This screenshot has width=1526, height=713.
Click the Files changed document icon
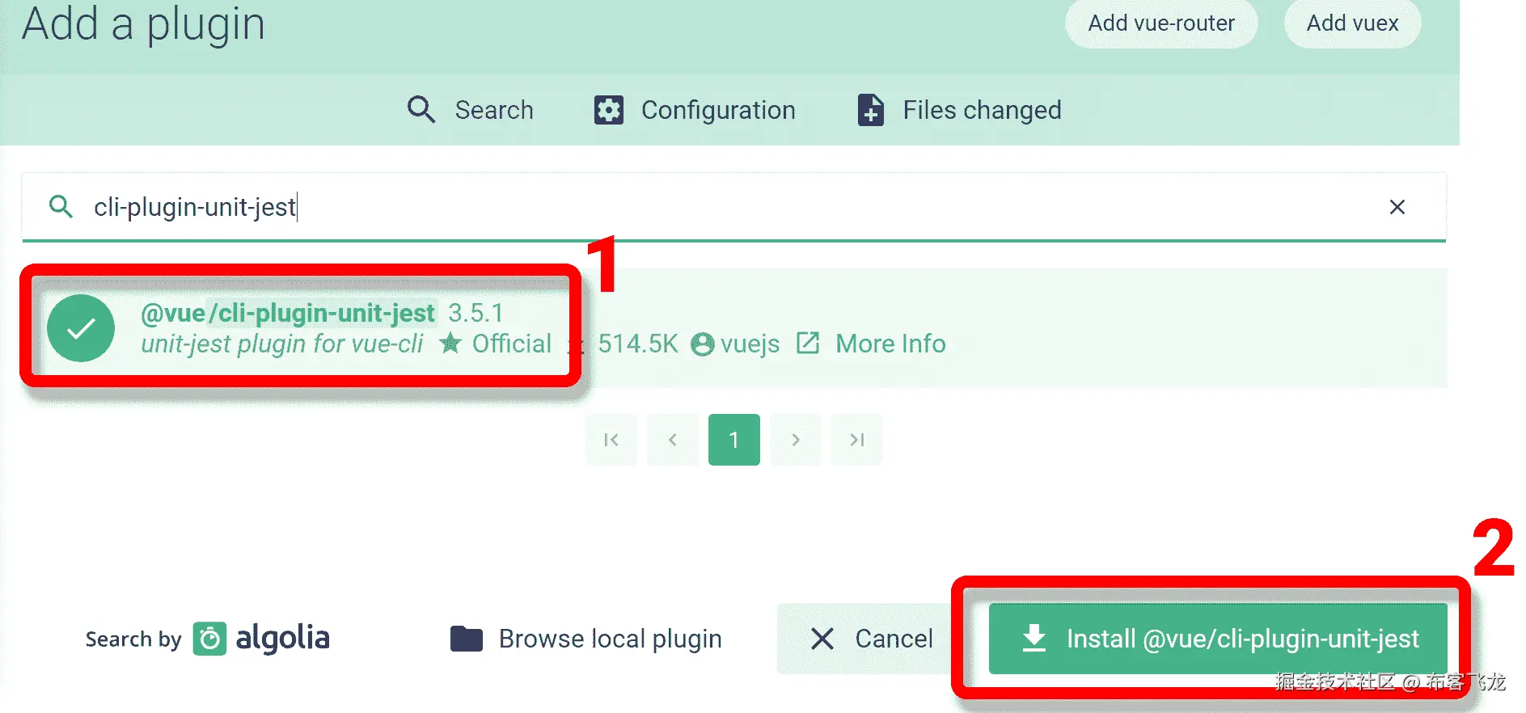tap(871, 110)
